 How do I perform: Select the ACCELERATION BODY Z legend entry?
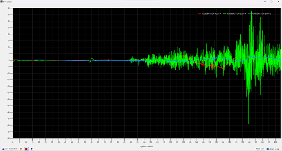tap(261, 13)
